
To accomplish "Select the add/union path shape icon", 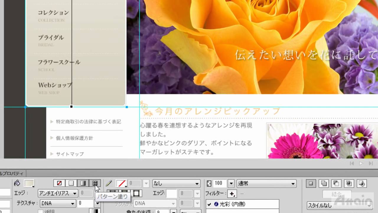I will (324, 183).
